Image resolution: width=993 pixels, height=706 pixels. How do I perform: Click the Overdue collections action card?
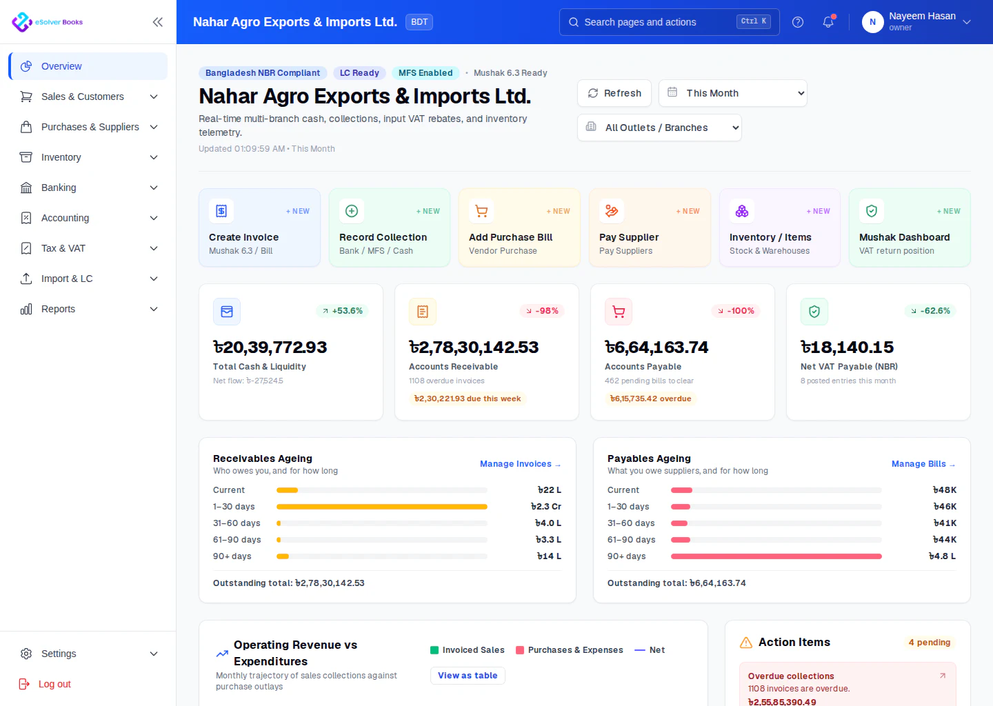[847, 685]
